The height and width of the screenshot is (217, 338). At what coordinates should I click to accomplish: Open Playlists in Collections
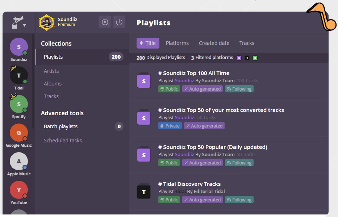[x=82, y=57]
